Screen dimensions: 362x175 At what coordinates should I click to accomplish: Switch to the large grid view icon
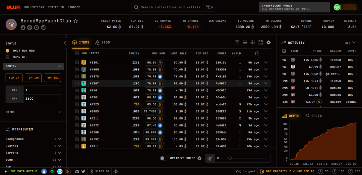(x=261, y=42)
